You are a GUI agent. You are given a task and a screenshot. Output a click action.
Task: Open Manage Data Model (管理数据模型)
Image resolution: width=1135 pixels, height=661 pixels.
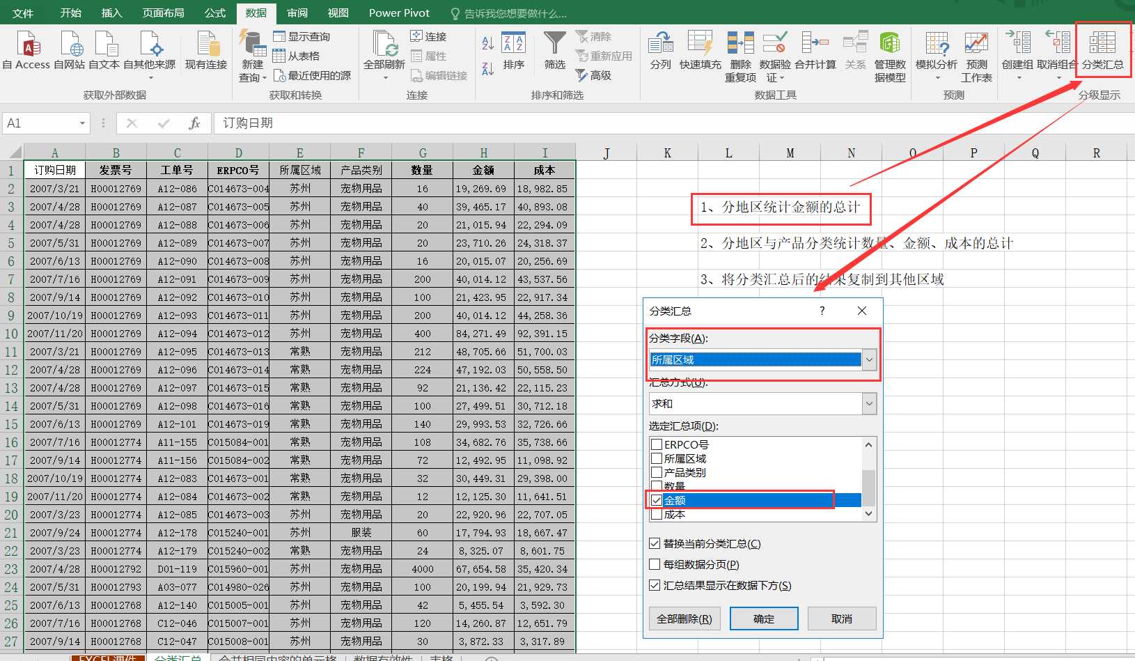(x=890, y=56)
